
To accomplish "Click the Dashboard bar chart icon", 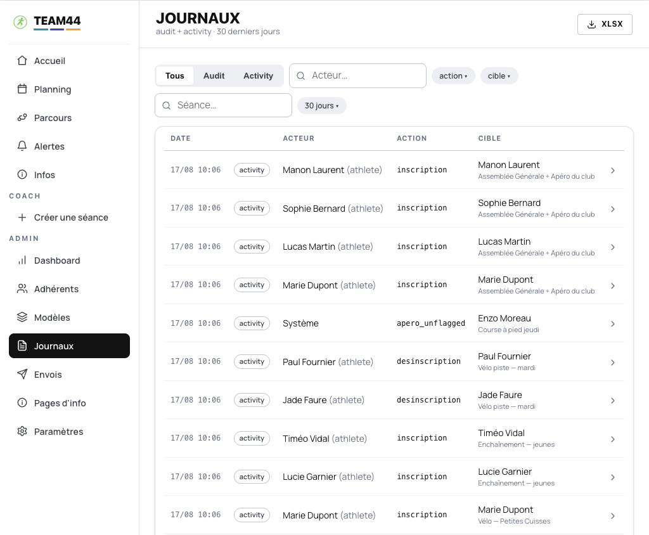I will pos(22,261).
